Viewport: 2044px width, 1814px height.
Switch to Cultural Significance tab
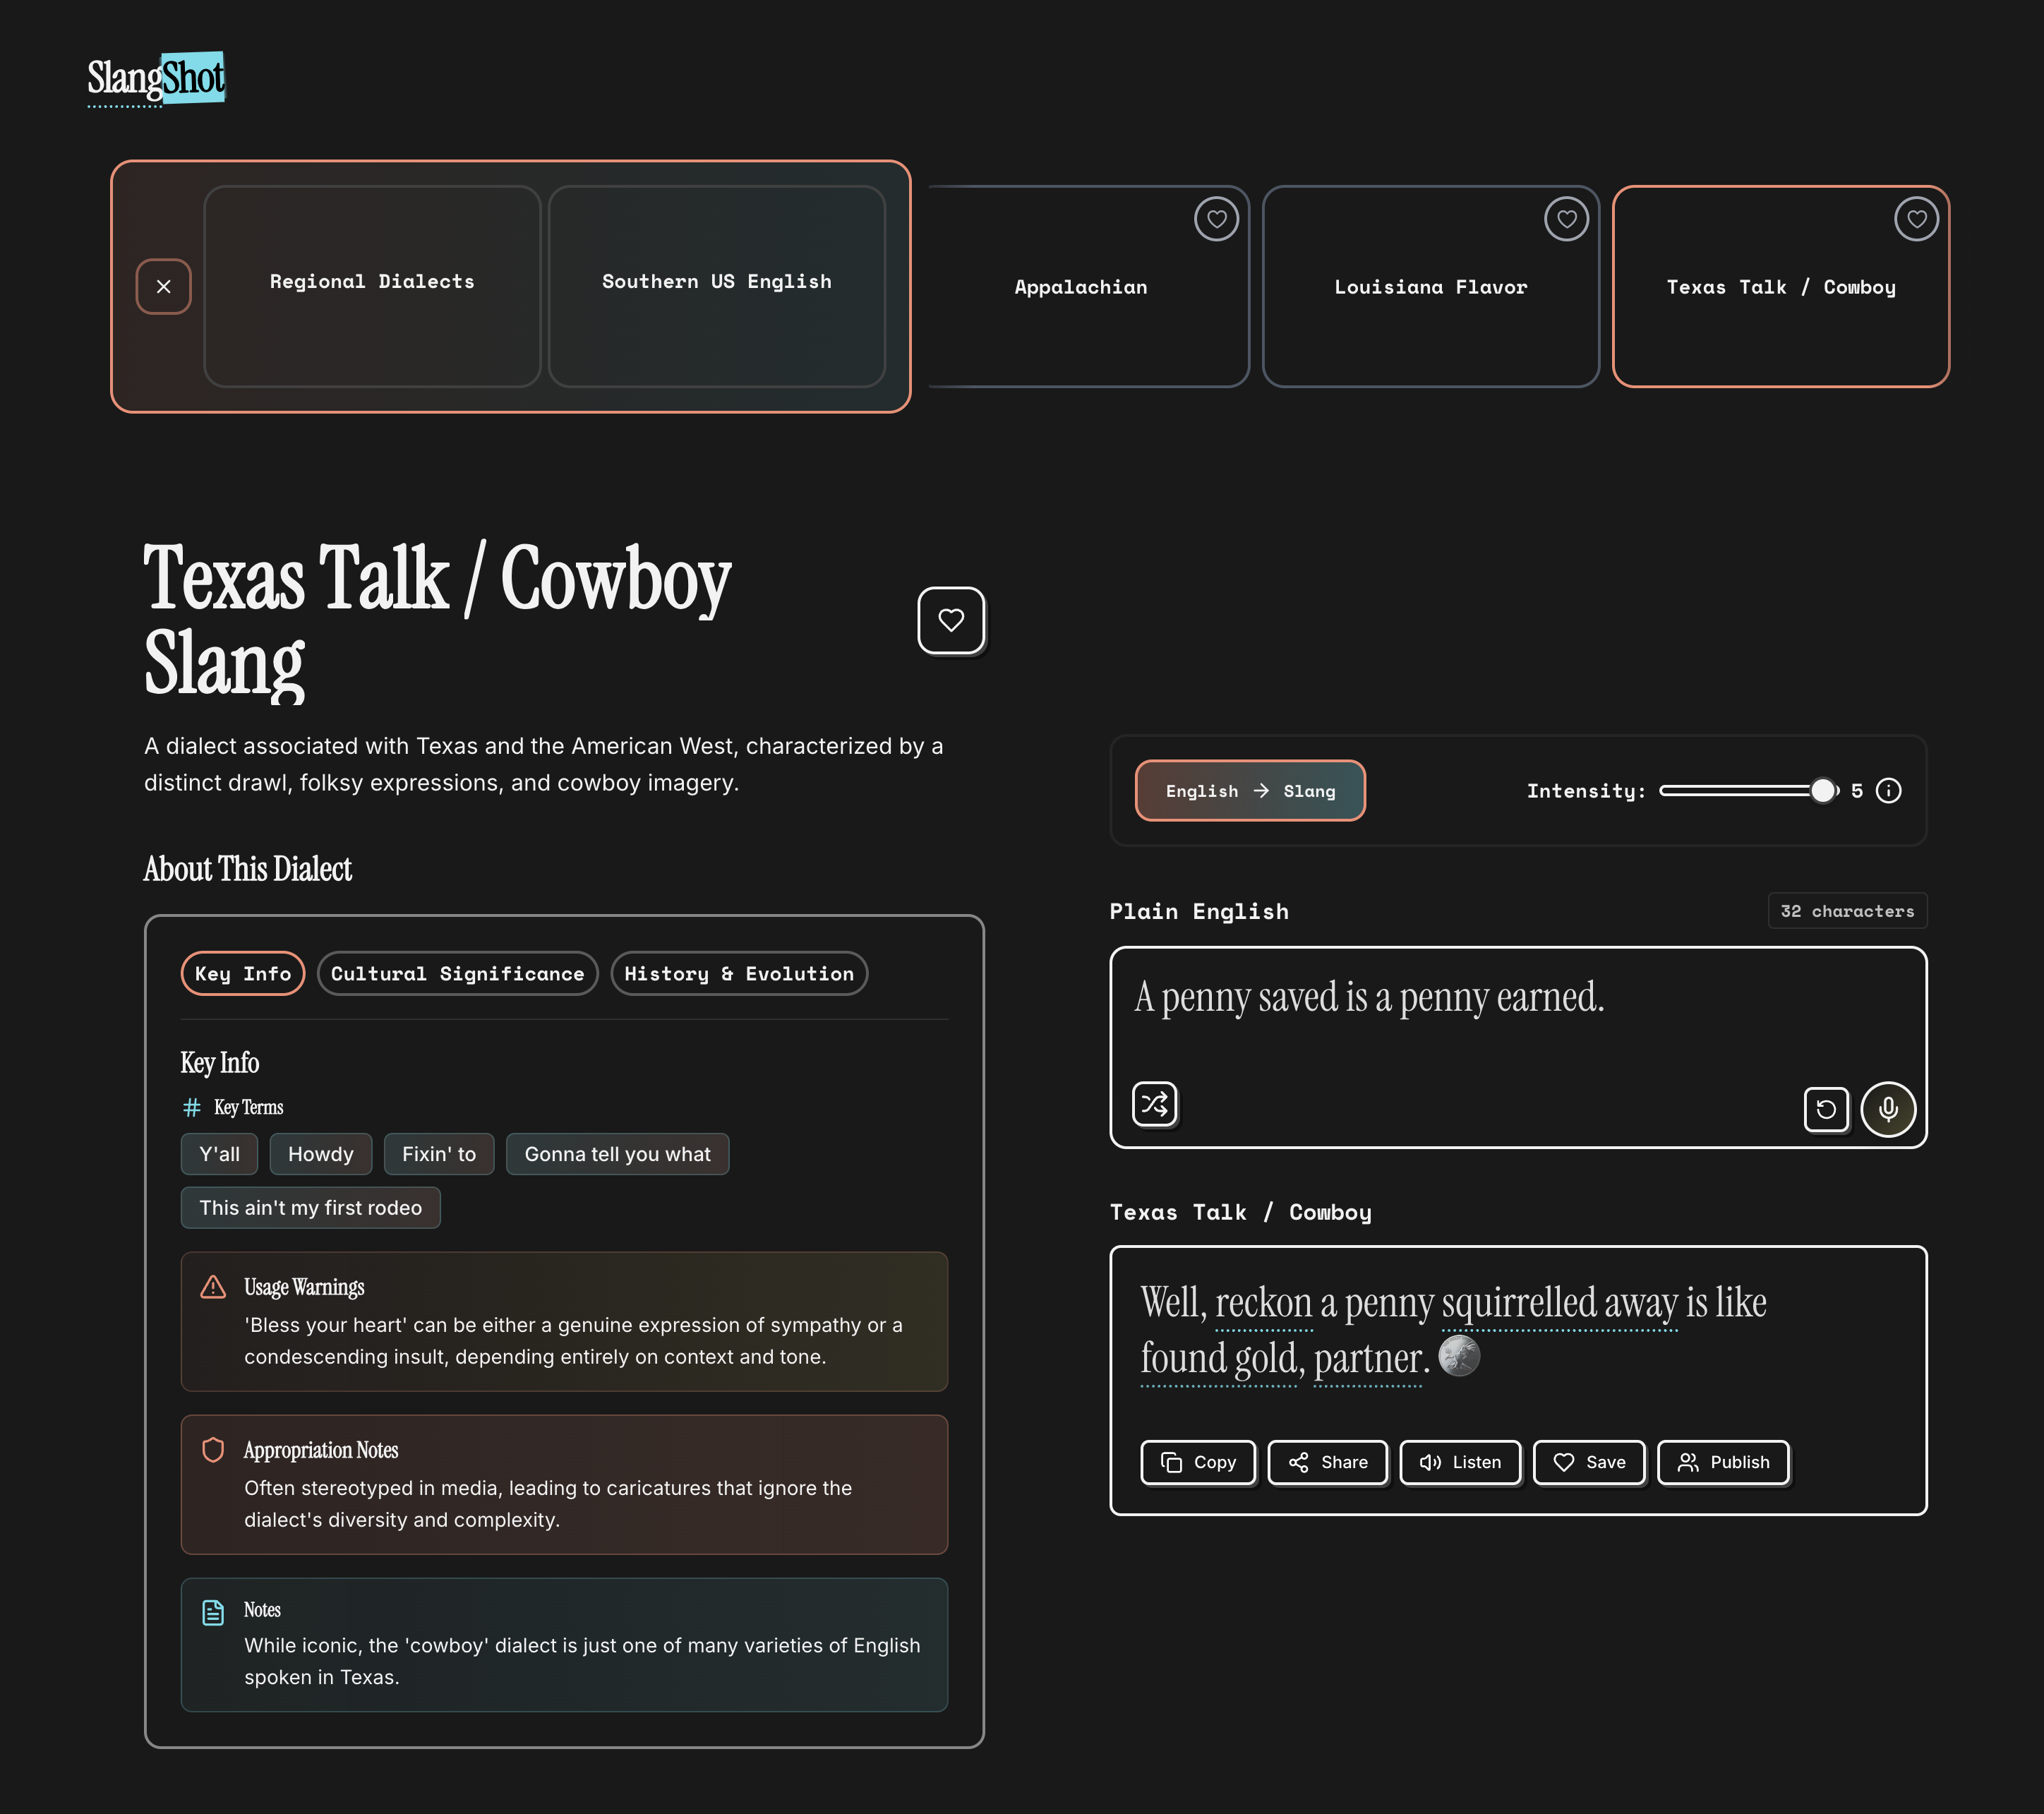[x=457, y=974]
